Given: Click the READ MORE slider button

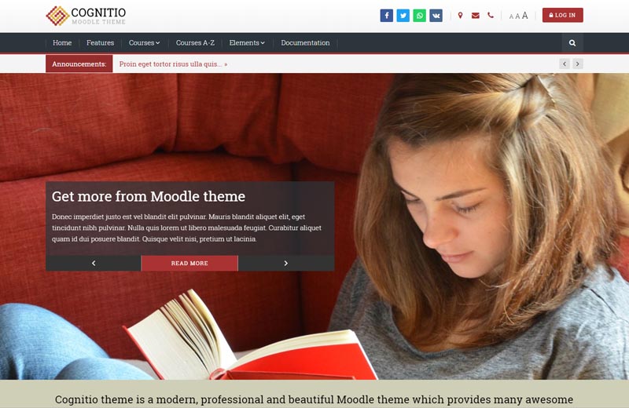Looking at the screenshot, I should click(189, 263).
